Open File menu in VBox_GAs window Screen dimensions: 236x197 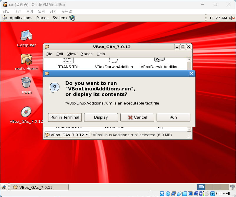[49, 54]
